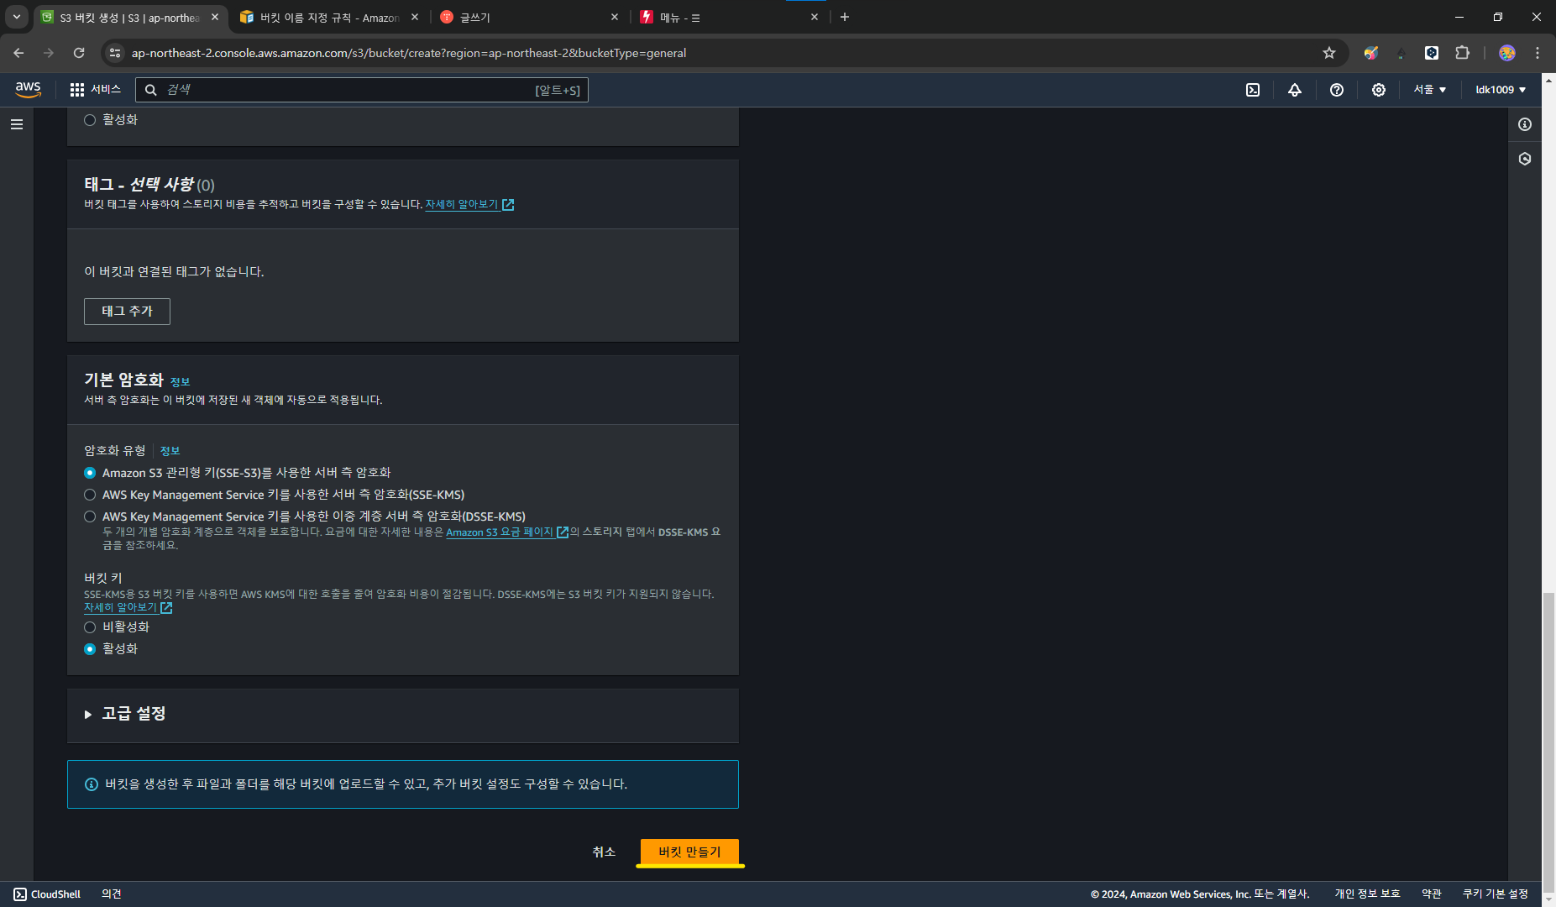Open 정보 link next to 암호화 유형
Screen dimensions: 1556x907
pos(170,451)
